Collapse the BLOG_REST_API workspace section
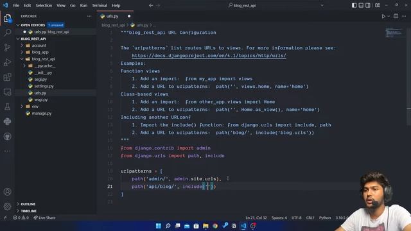411x231 pixels. (18, 38)
